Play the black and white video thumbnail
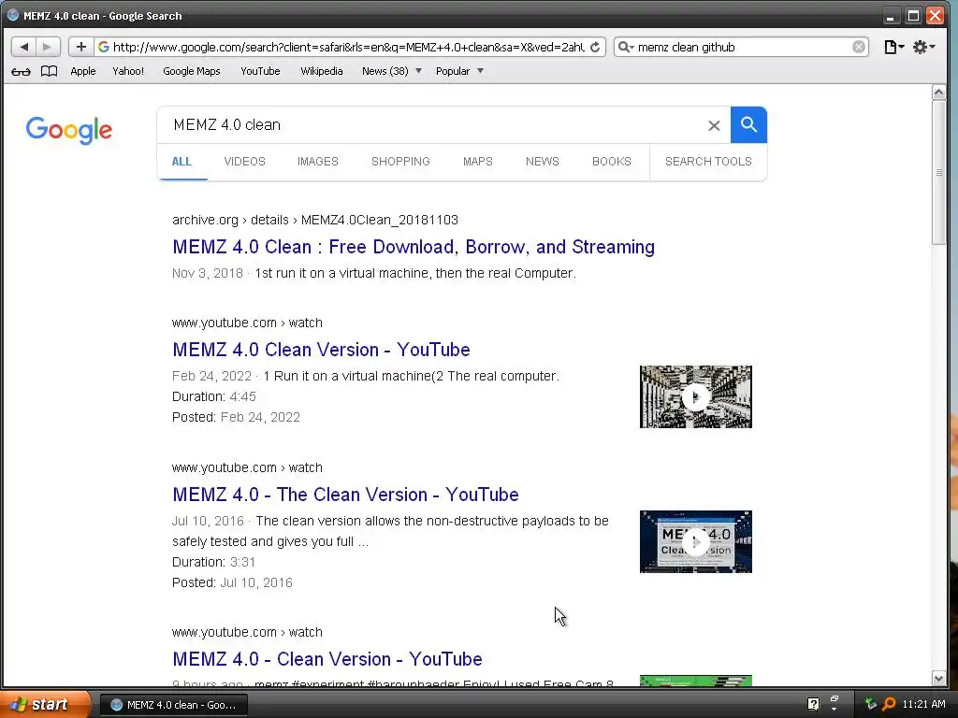 pos(696,396)
